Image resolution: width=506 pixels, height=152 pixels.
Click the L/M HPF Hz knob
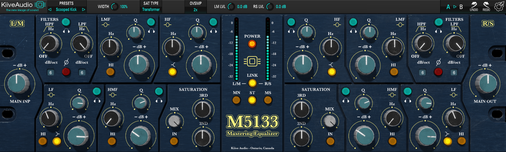[50, 44]
